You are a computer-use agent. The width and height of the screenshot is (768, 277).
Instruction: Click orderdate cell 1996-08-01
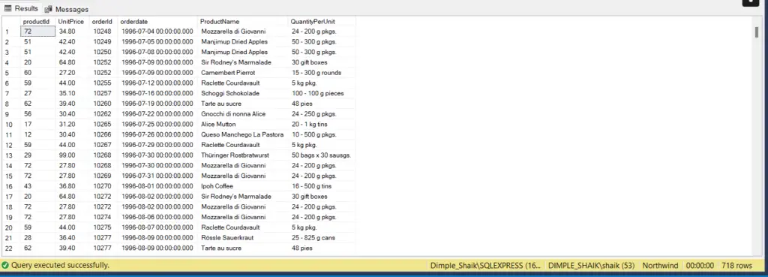tap(157, 186)
